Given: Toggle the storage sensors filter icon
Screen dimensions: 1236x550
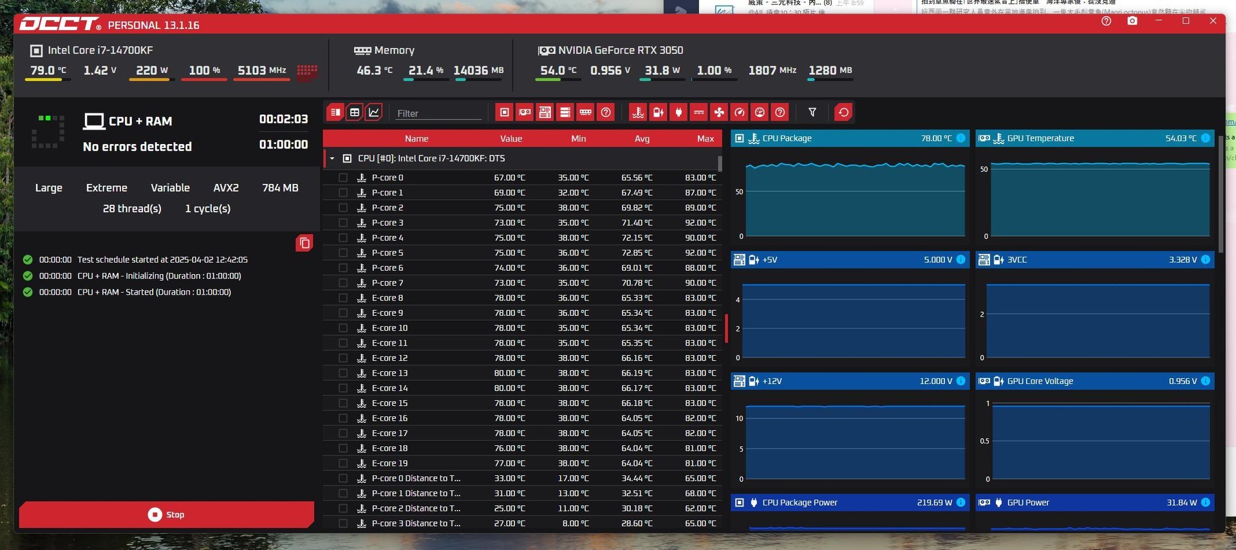Looking at the screenshot, I should (x=565, y=113).
